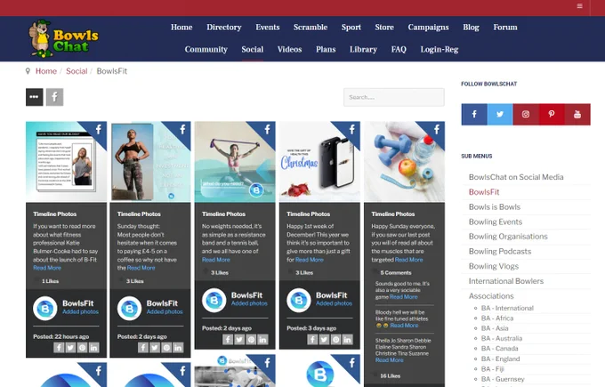Open BowlsChat Pinterest follow button

pos(552,114)
